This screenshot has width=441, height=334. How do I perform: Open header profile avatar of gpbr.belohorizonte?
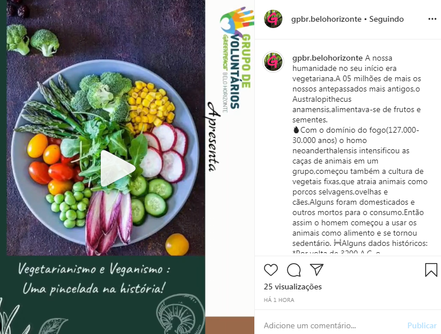click(x=273, y=19)
